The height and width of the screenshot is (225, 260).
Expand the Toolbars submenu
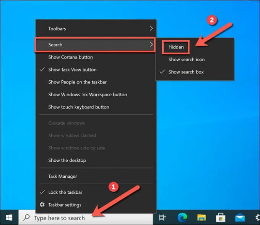tap(96, 29)
